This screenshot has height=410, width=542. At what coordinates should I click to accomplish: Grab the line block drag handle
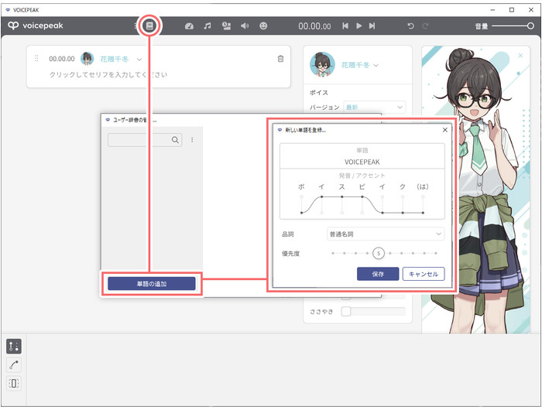click(36, 58)
